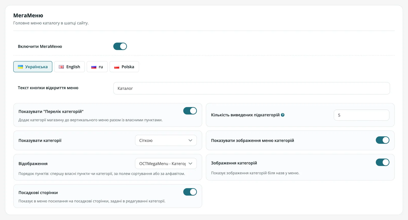Click the Відображення label
This screenshot has width=408, height=220.
coord(33,164)
